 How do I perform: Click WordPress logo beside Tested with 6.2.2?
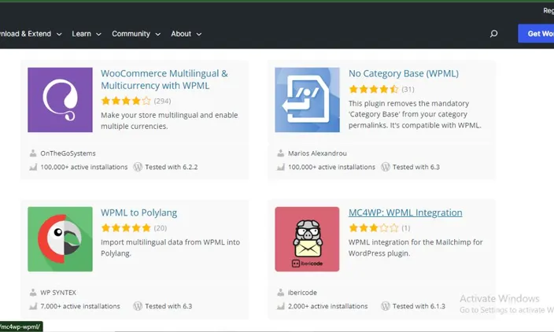tap(138, 167)
